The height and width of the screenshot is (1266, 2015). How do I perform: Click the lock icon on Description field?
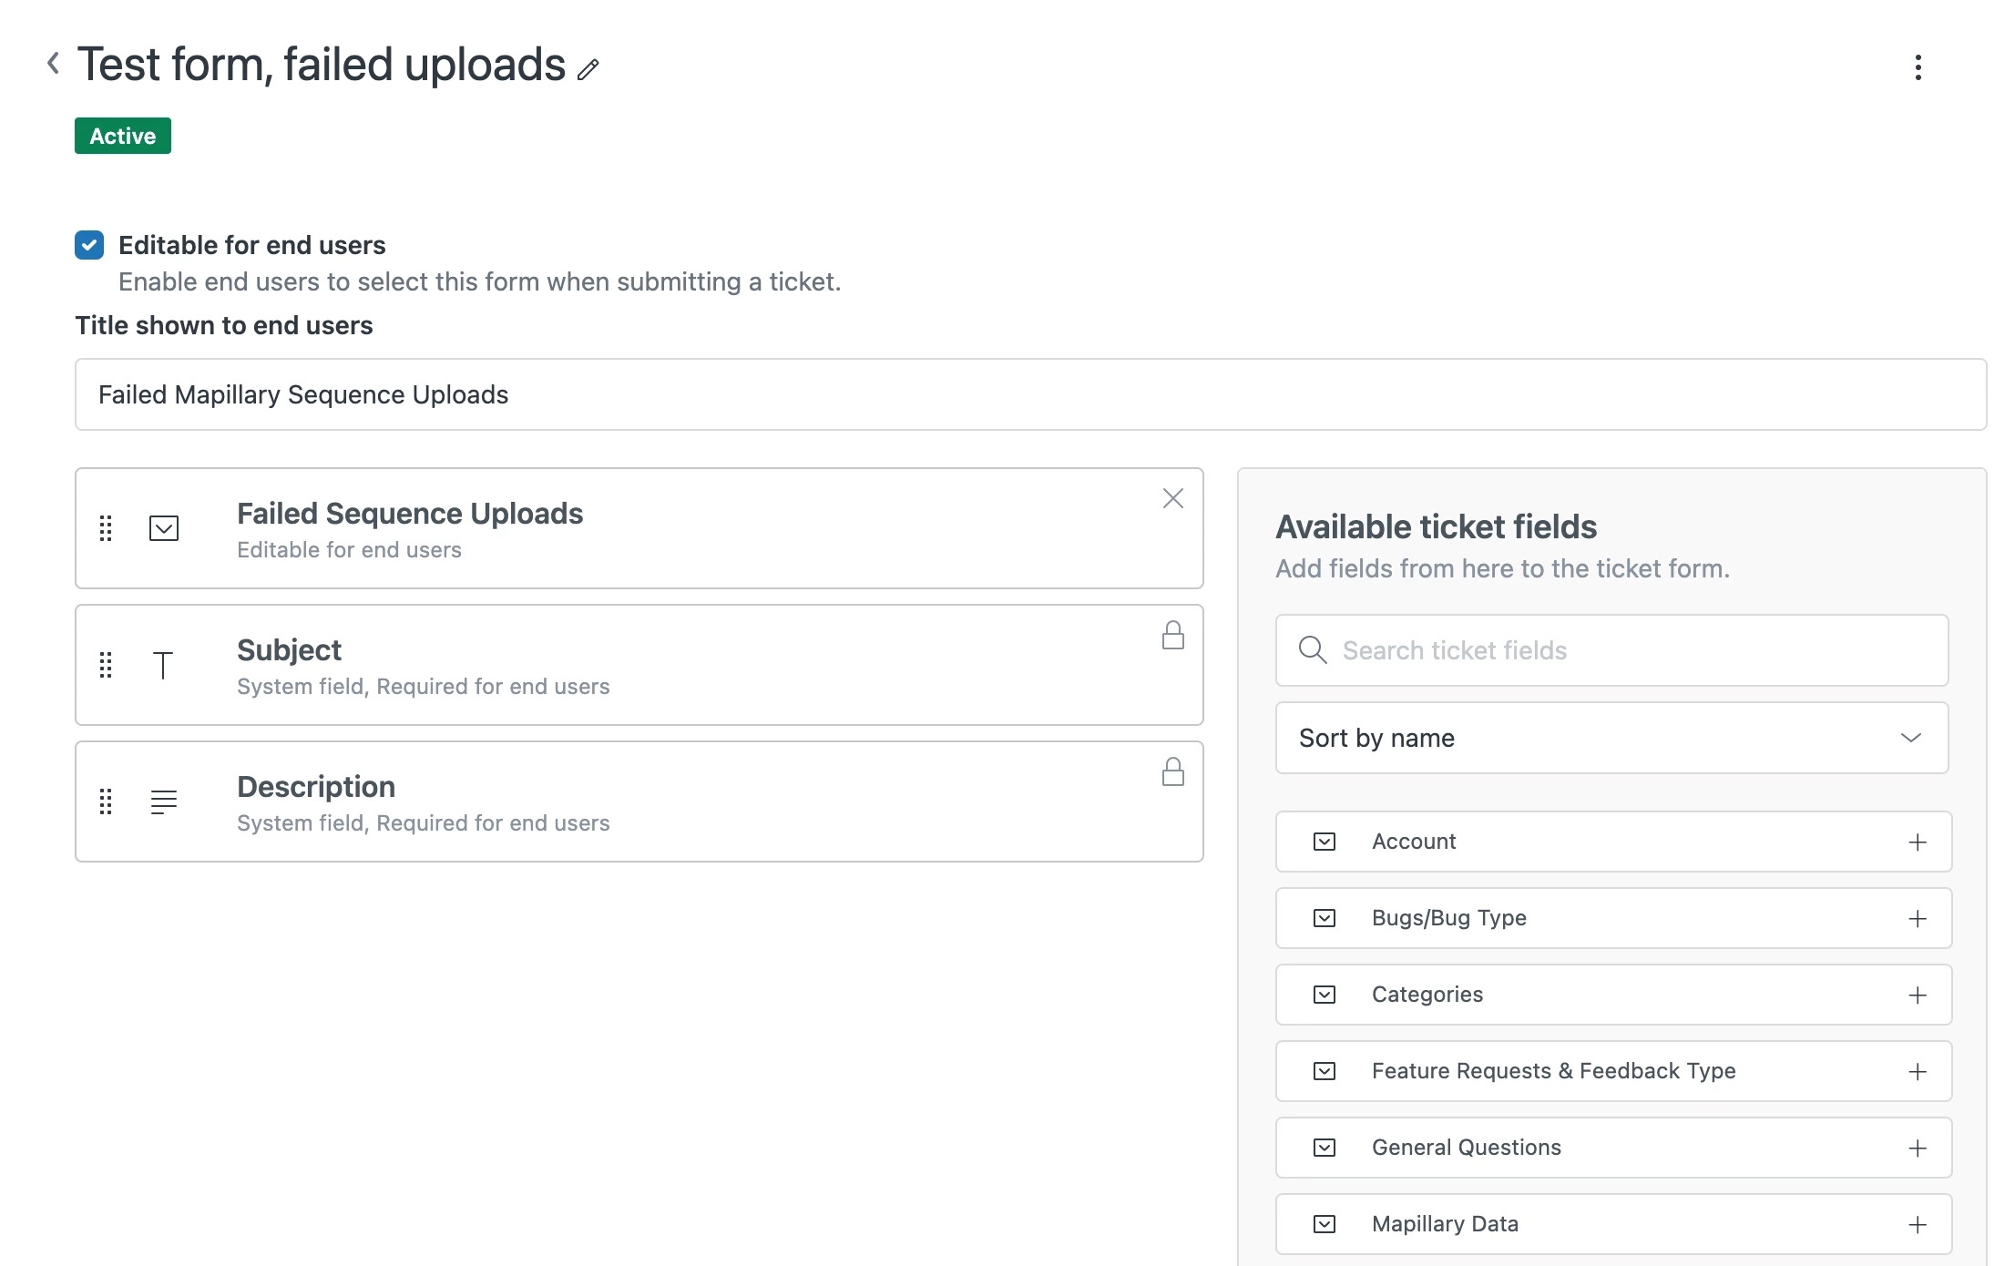1172,772
